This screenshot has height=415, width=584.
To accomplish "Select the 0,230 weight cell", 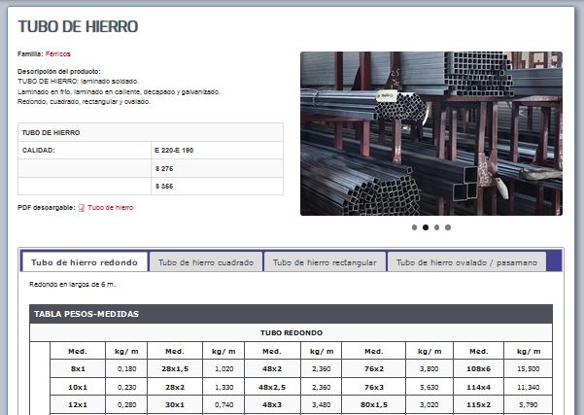I will point(126,387).
